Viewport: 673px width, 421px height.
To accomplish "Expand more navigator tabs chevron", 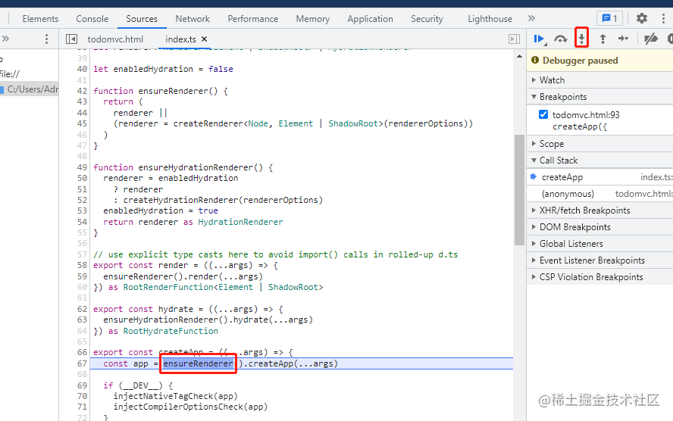I will click(x=5, y=39).
